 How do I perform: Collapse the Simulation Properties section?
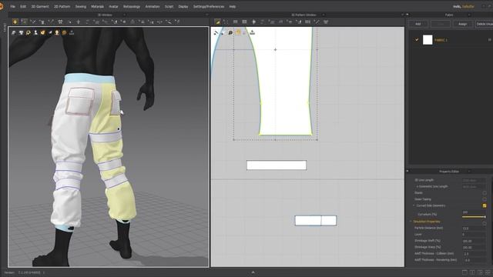(x=411, y=222)
